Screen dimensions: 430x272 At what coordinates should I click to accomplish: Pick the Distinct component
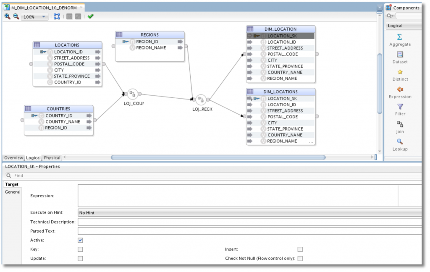399,75
